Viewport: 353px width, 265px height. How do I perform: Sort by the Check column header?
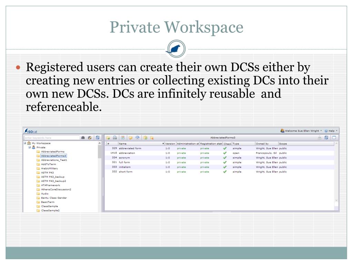tap(227, 144)
